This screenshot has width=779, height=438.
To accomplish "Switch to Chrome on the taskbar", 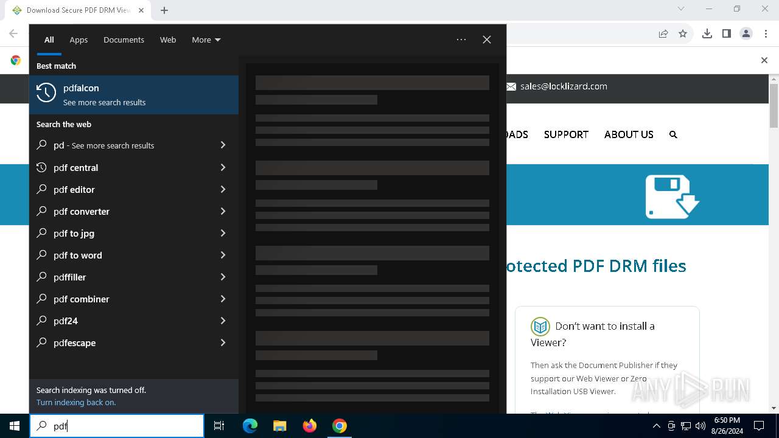I will pos(340,426).
